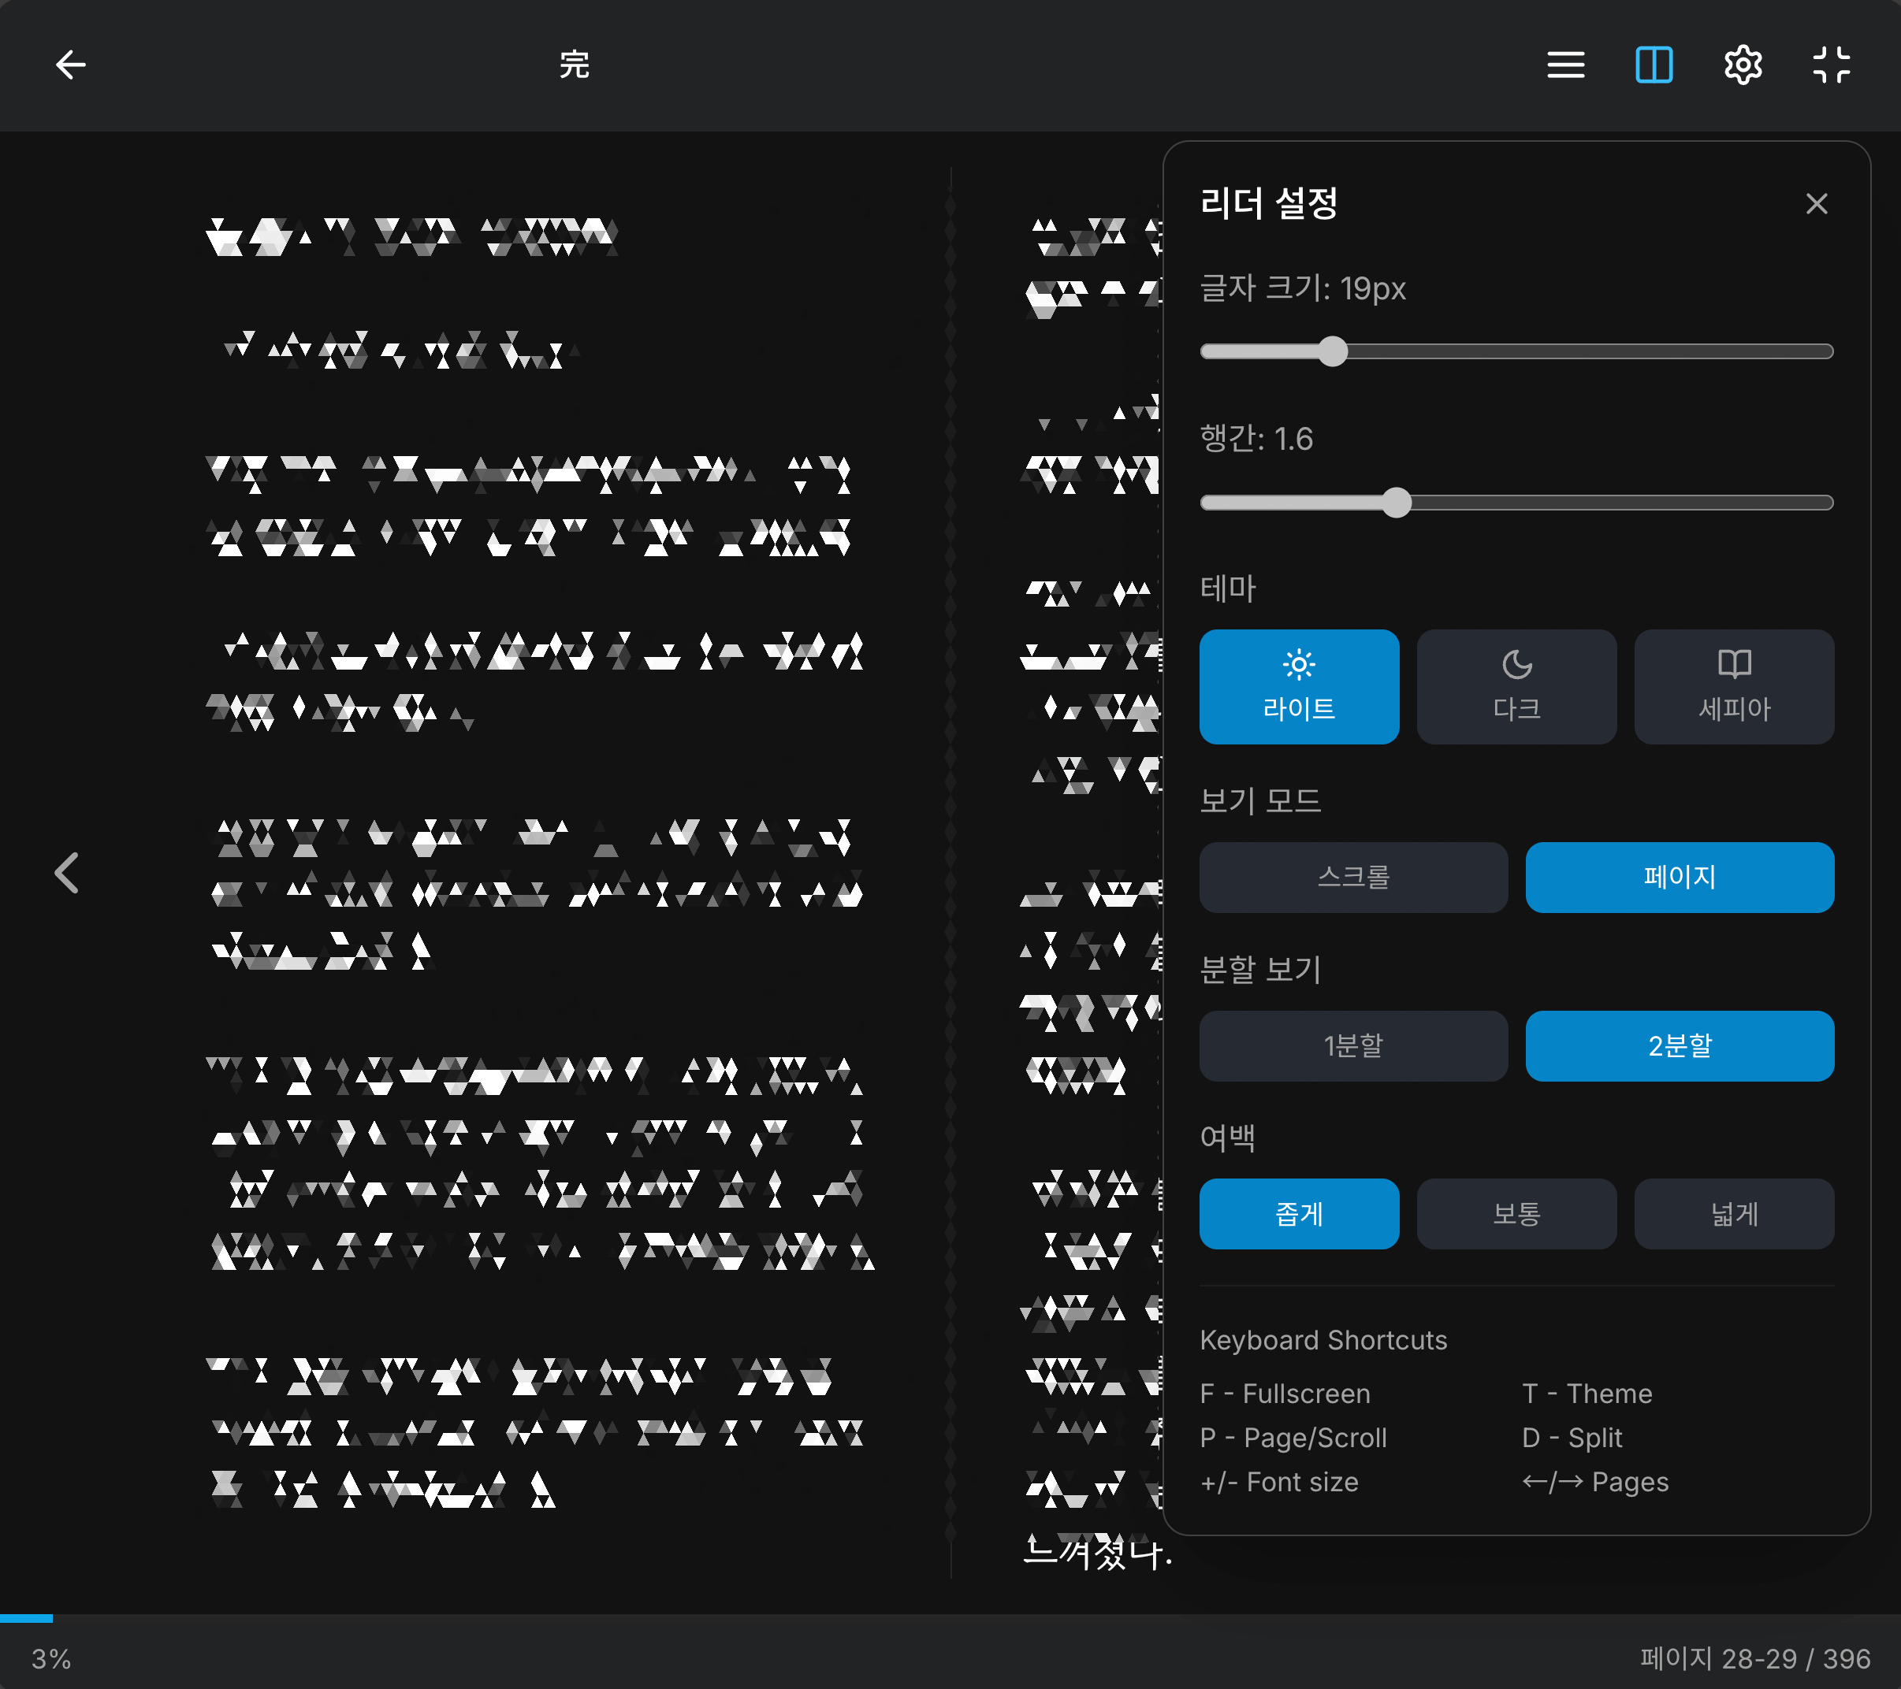Viewport: 1901px width, 1689px height.
Task: Click the reading progress bar at bottom
Action: coord(950,1618)
